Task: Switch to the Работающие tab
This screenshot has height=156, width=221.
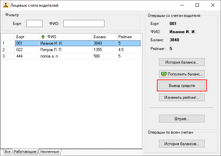Action: tap(25, 152)
